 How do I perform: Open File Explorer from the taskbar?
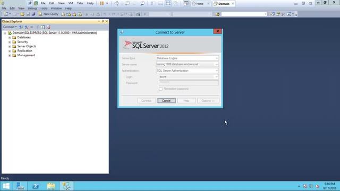[51, 186]
